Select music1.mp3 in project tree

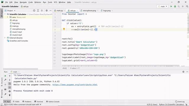pos(17,32)
